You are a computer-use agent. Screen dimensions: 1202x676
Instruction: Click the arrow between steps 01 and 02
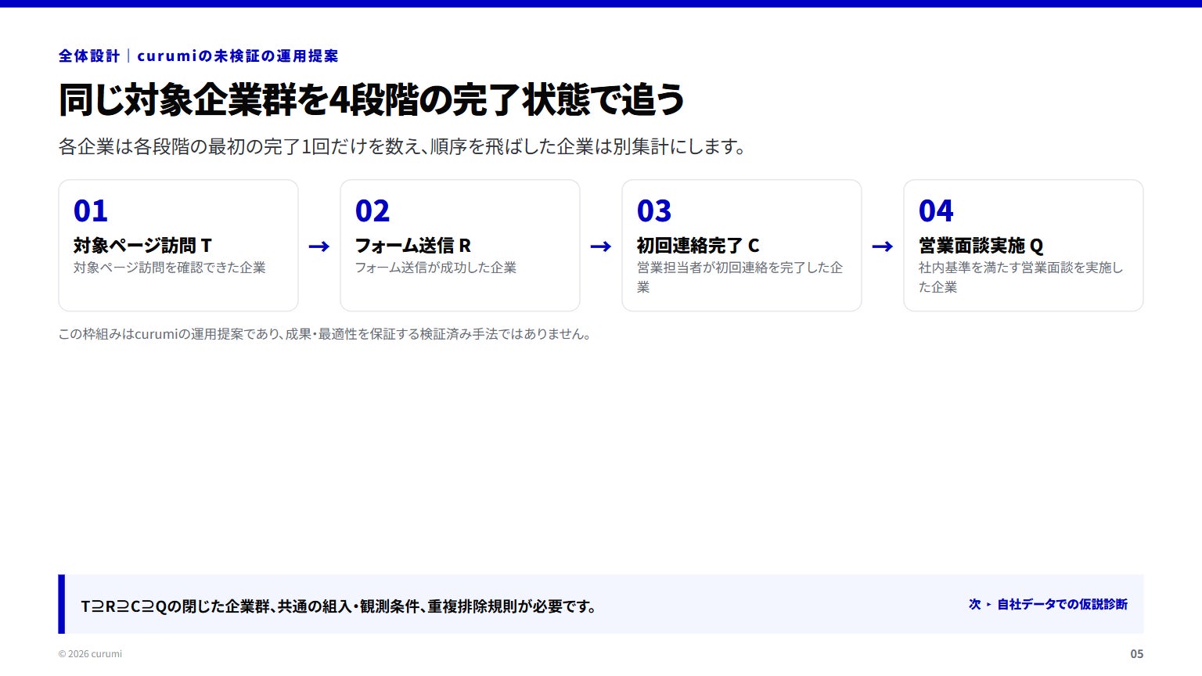click(x=319, y=246)
